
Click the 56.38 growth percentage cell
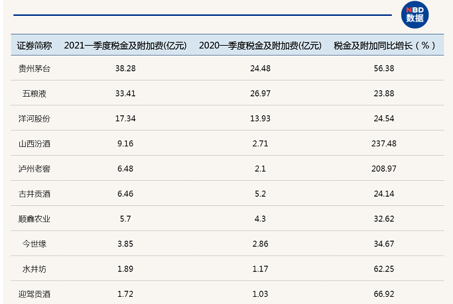[x=384, y=69]
